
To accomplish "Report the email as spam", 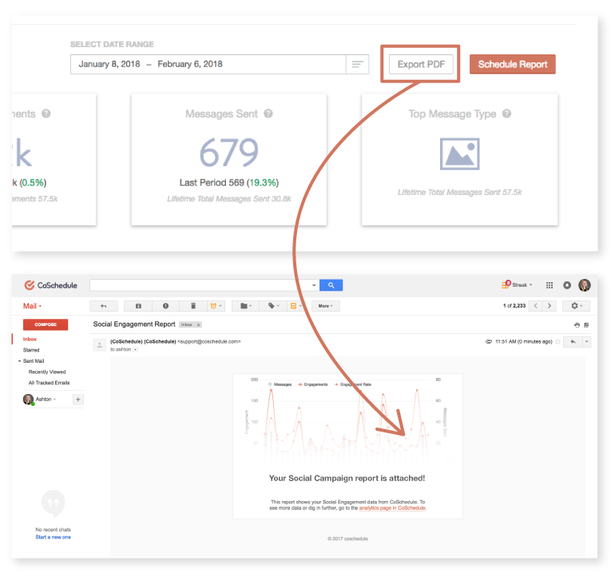I will click(x=165, y=306).
